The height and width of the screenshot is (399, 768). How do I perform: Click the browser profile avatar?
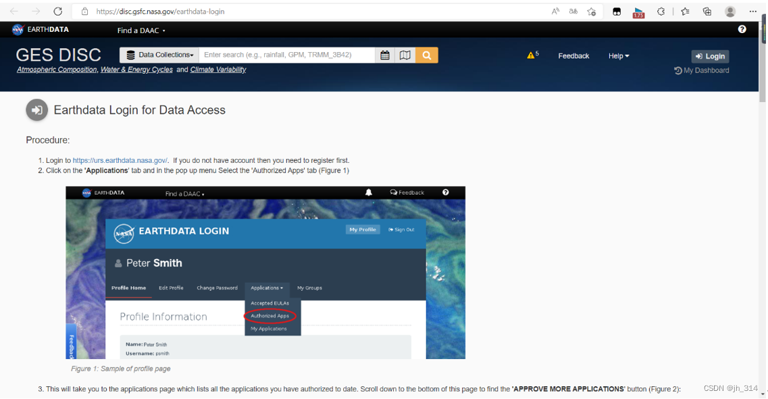[x=729, y=11]
